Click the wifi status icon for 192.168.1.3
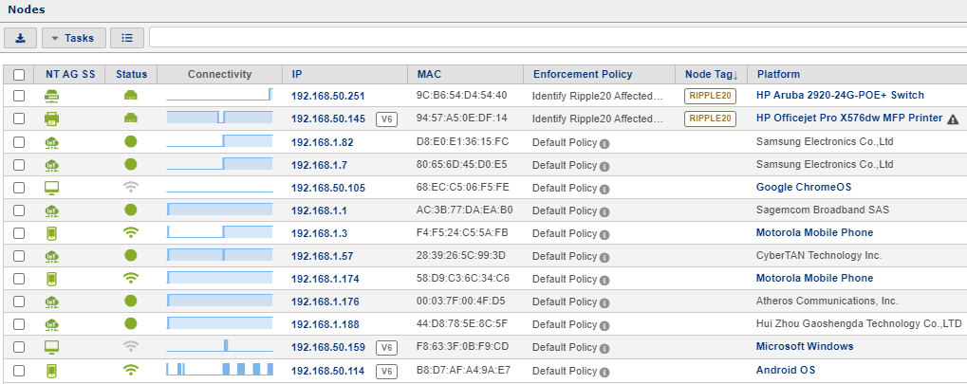The height and width of the screenshot is (384, 967). (131, 232)
